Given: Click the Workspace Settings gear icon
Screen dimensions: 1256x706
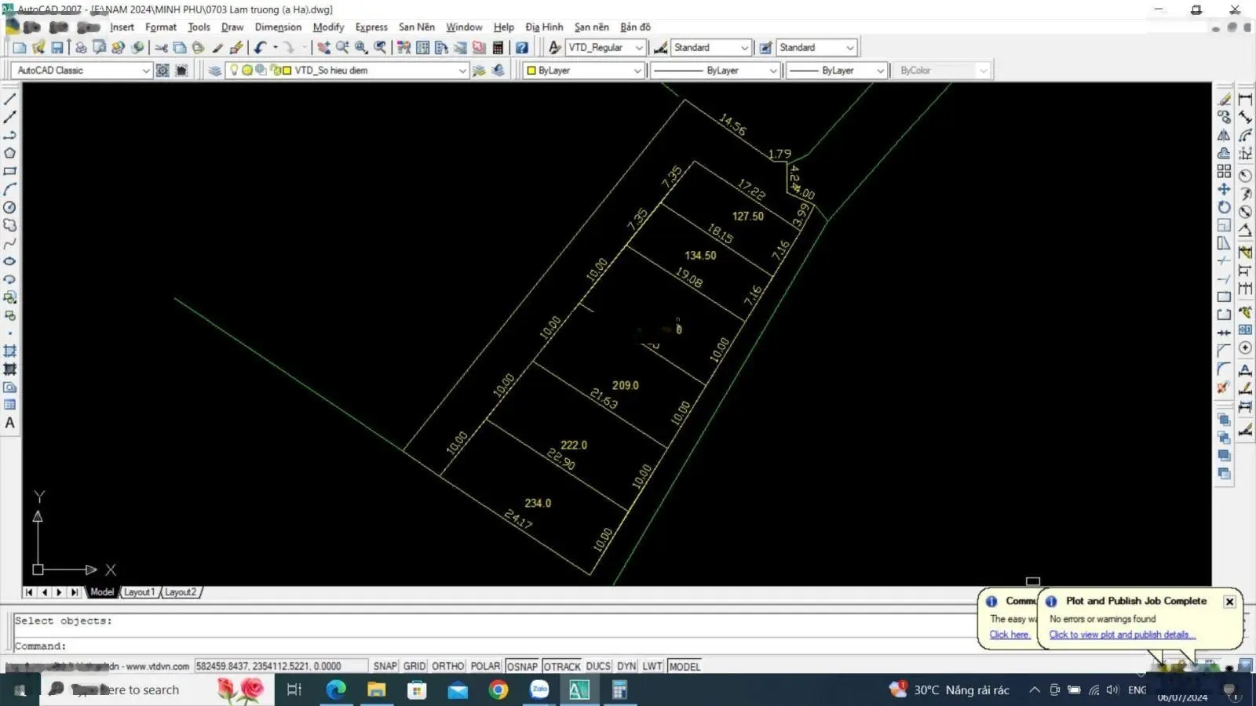Looking at the screenshot, I should pos(162,71).
